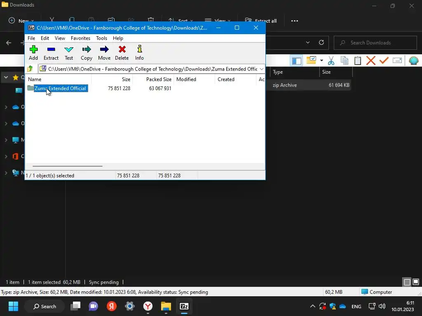Open Info for the selected archive item
This screenshot has width=422, height=316.
point(139,53)
